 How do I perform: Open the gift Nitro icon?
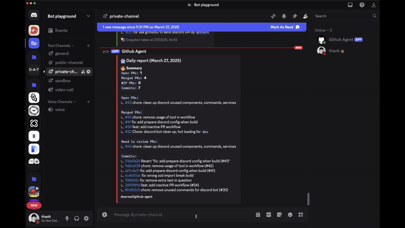pyautogui.click(x=258, y=214)
